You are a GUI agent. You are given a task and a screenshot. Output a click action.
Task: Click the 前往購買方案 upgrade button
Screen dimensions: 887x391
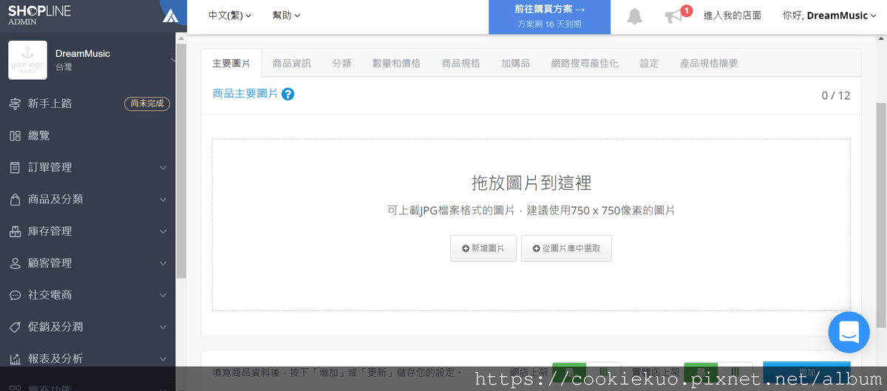(549, 17)
